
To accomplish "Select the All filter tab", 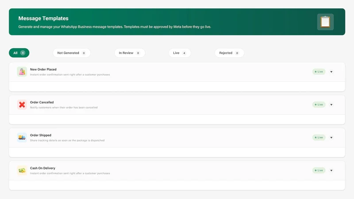I will (19, 53).
